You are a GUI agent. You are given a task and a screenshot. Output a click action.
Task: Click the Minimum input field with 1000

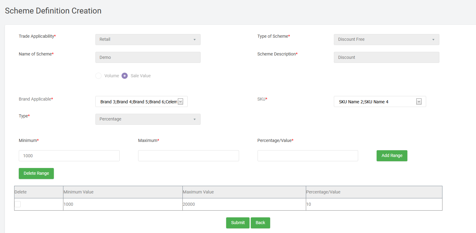pyautogui.click(x=69, y=156)
